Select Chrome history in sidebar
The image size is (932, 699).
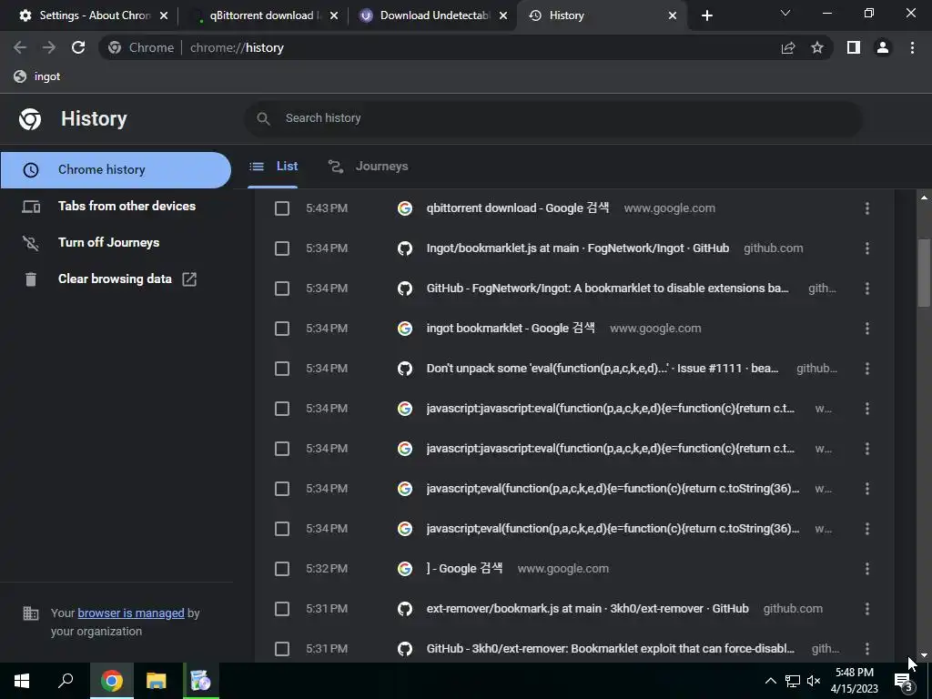tap(116, 170)
